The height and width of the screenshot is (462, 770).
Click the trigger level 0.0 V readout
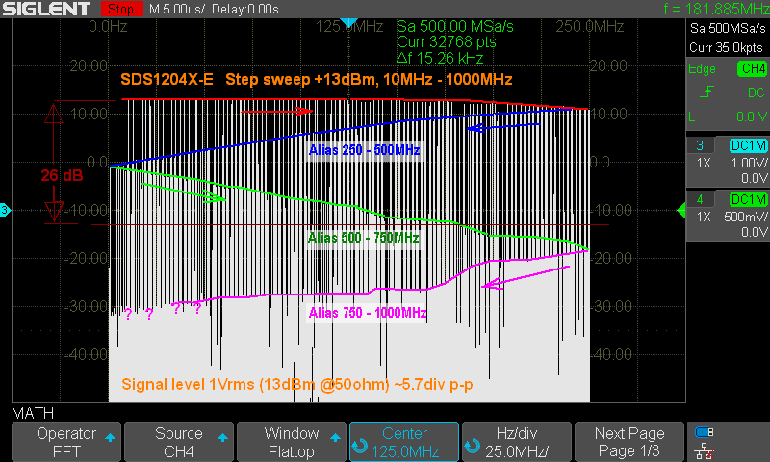752,116
